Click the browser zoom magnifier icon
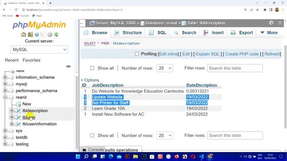 pos(245,10)
